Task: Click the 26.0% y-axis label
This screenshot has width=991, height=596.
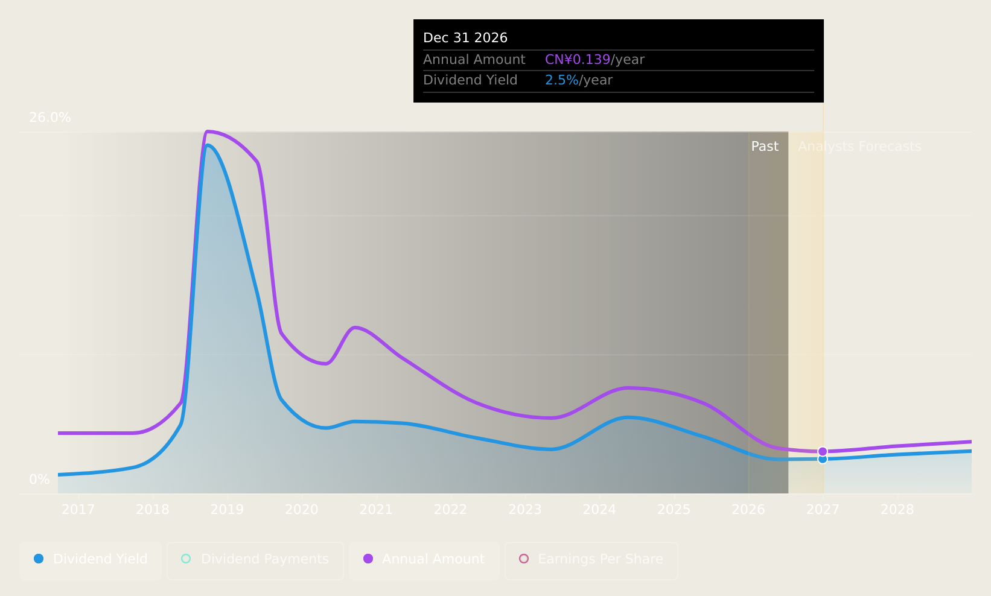Action: coord(50,118)
